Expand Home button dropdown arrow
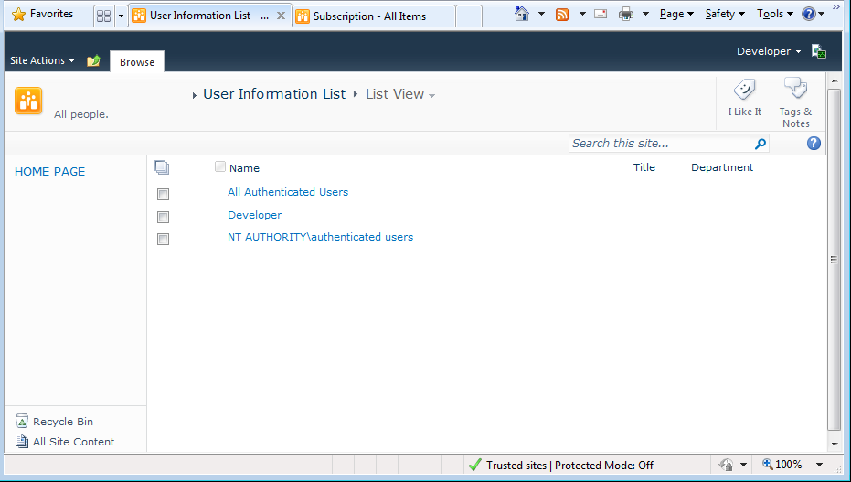Viewport: 851px width, 482px height. point(541,14)
